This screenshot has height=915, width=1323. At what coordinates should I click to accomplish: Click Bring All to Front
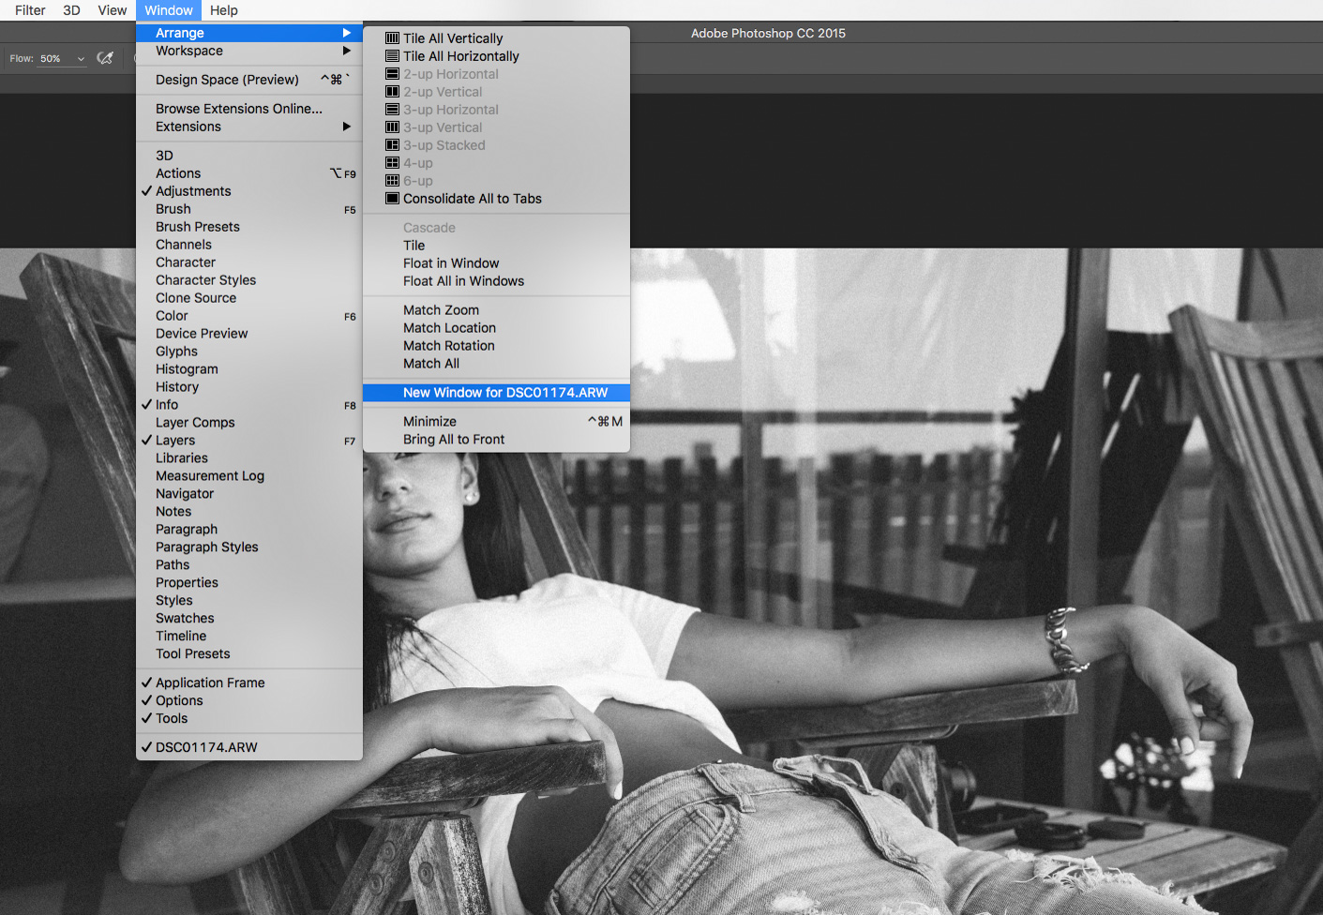tap(453, 439)
